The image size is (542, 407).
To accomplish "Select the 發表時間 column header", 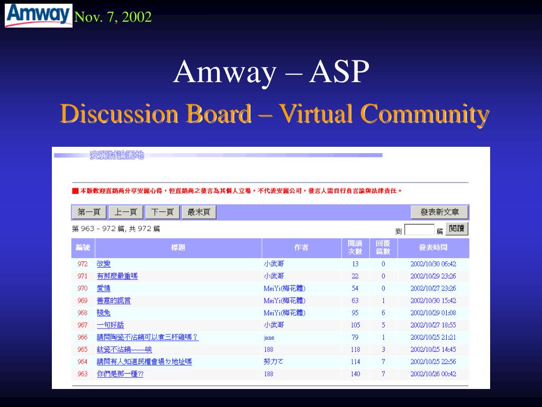I will [433, 247].
